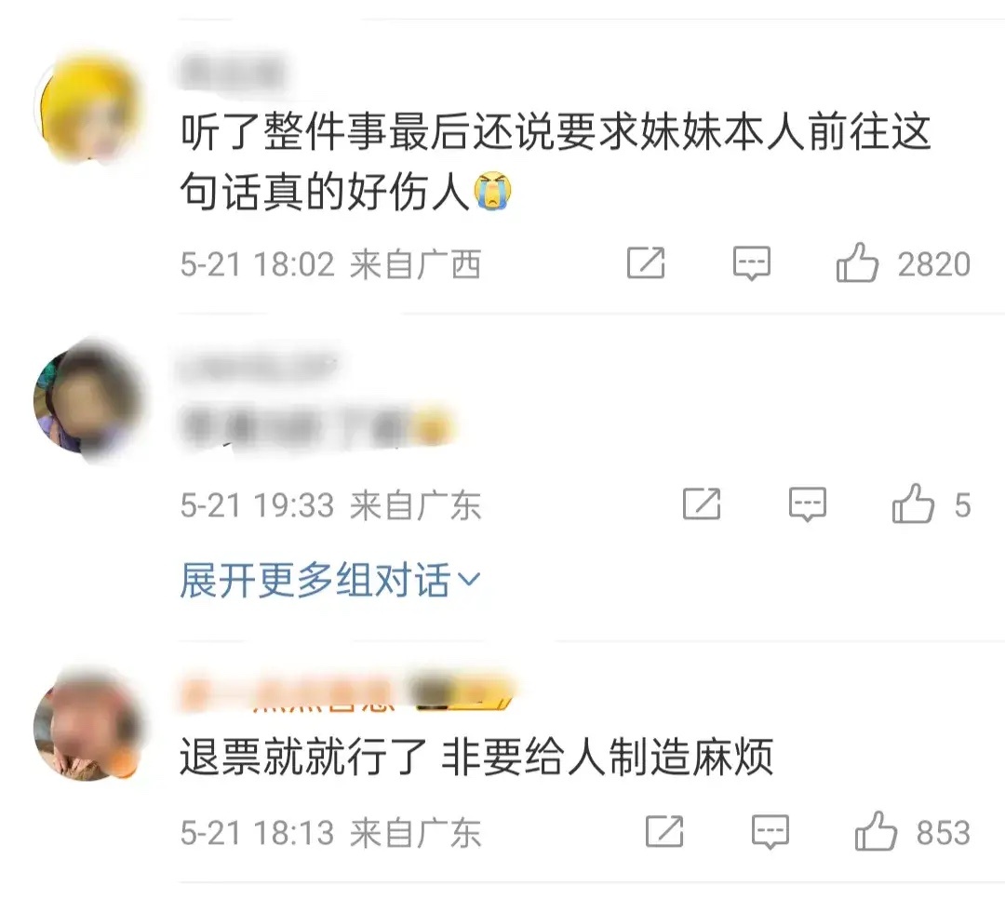Repost the 19:33 Guangdong reply
The width and height of the screenshot is (1005, 899).
(x=702, y=504)
